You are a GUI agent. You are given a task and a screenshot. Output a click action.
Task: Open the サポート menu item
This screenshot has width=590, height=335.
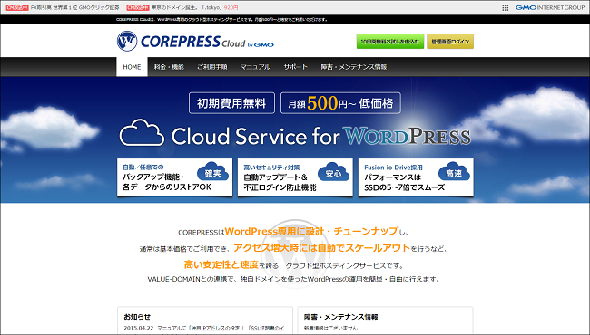295,67
